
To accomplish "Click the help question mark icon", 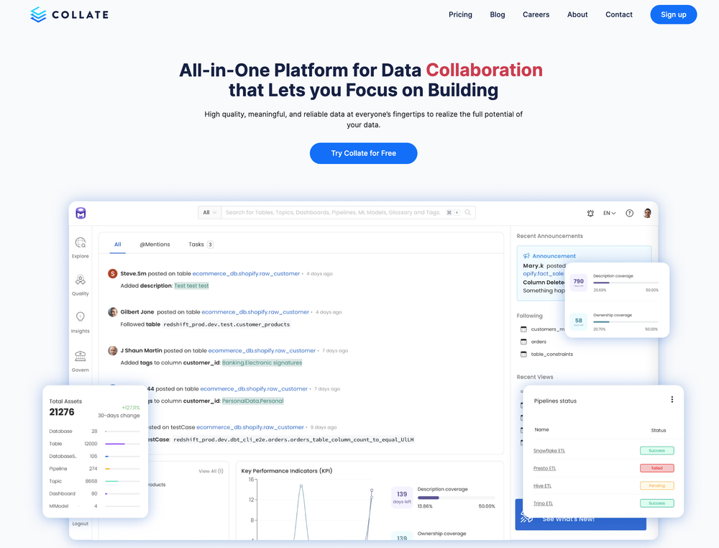I will 630,214.
